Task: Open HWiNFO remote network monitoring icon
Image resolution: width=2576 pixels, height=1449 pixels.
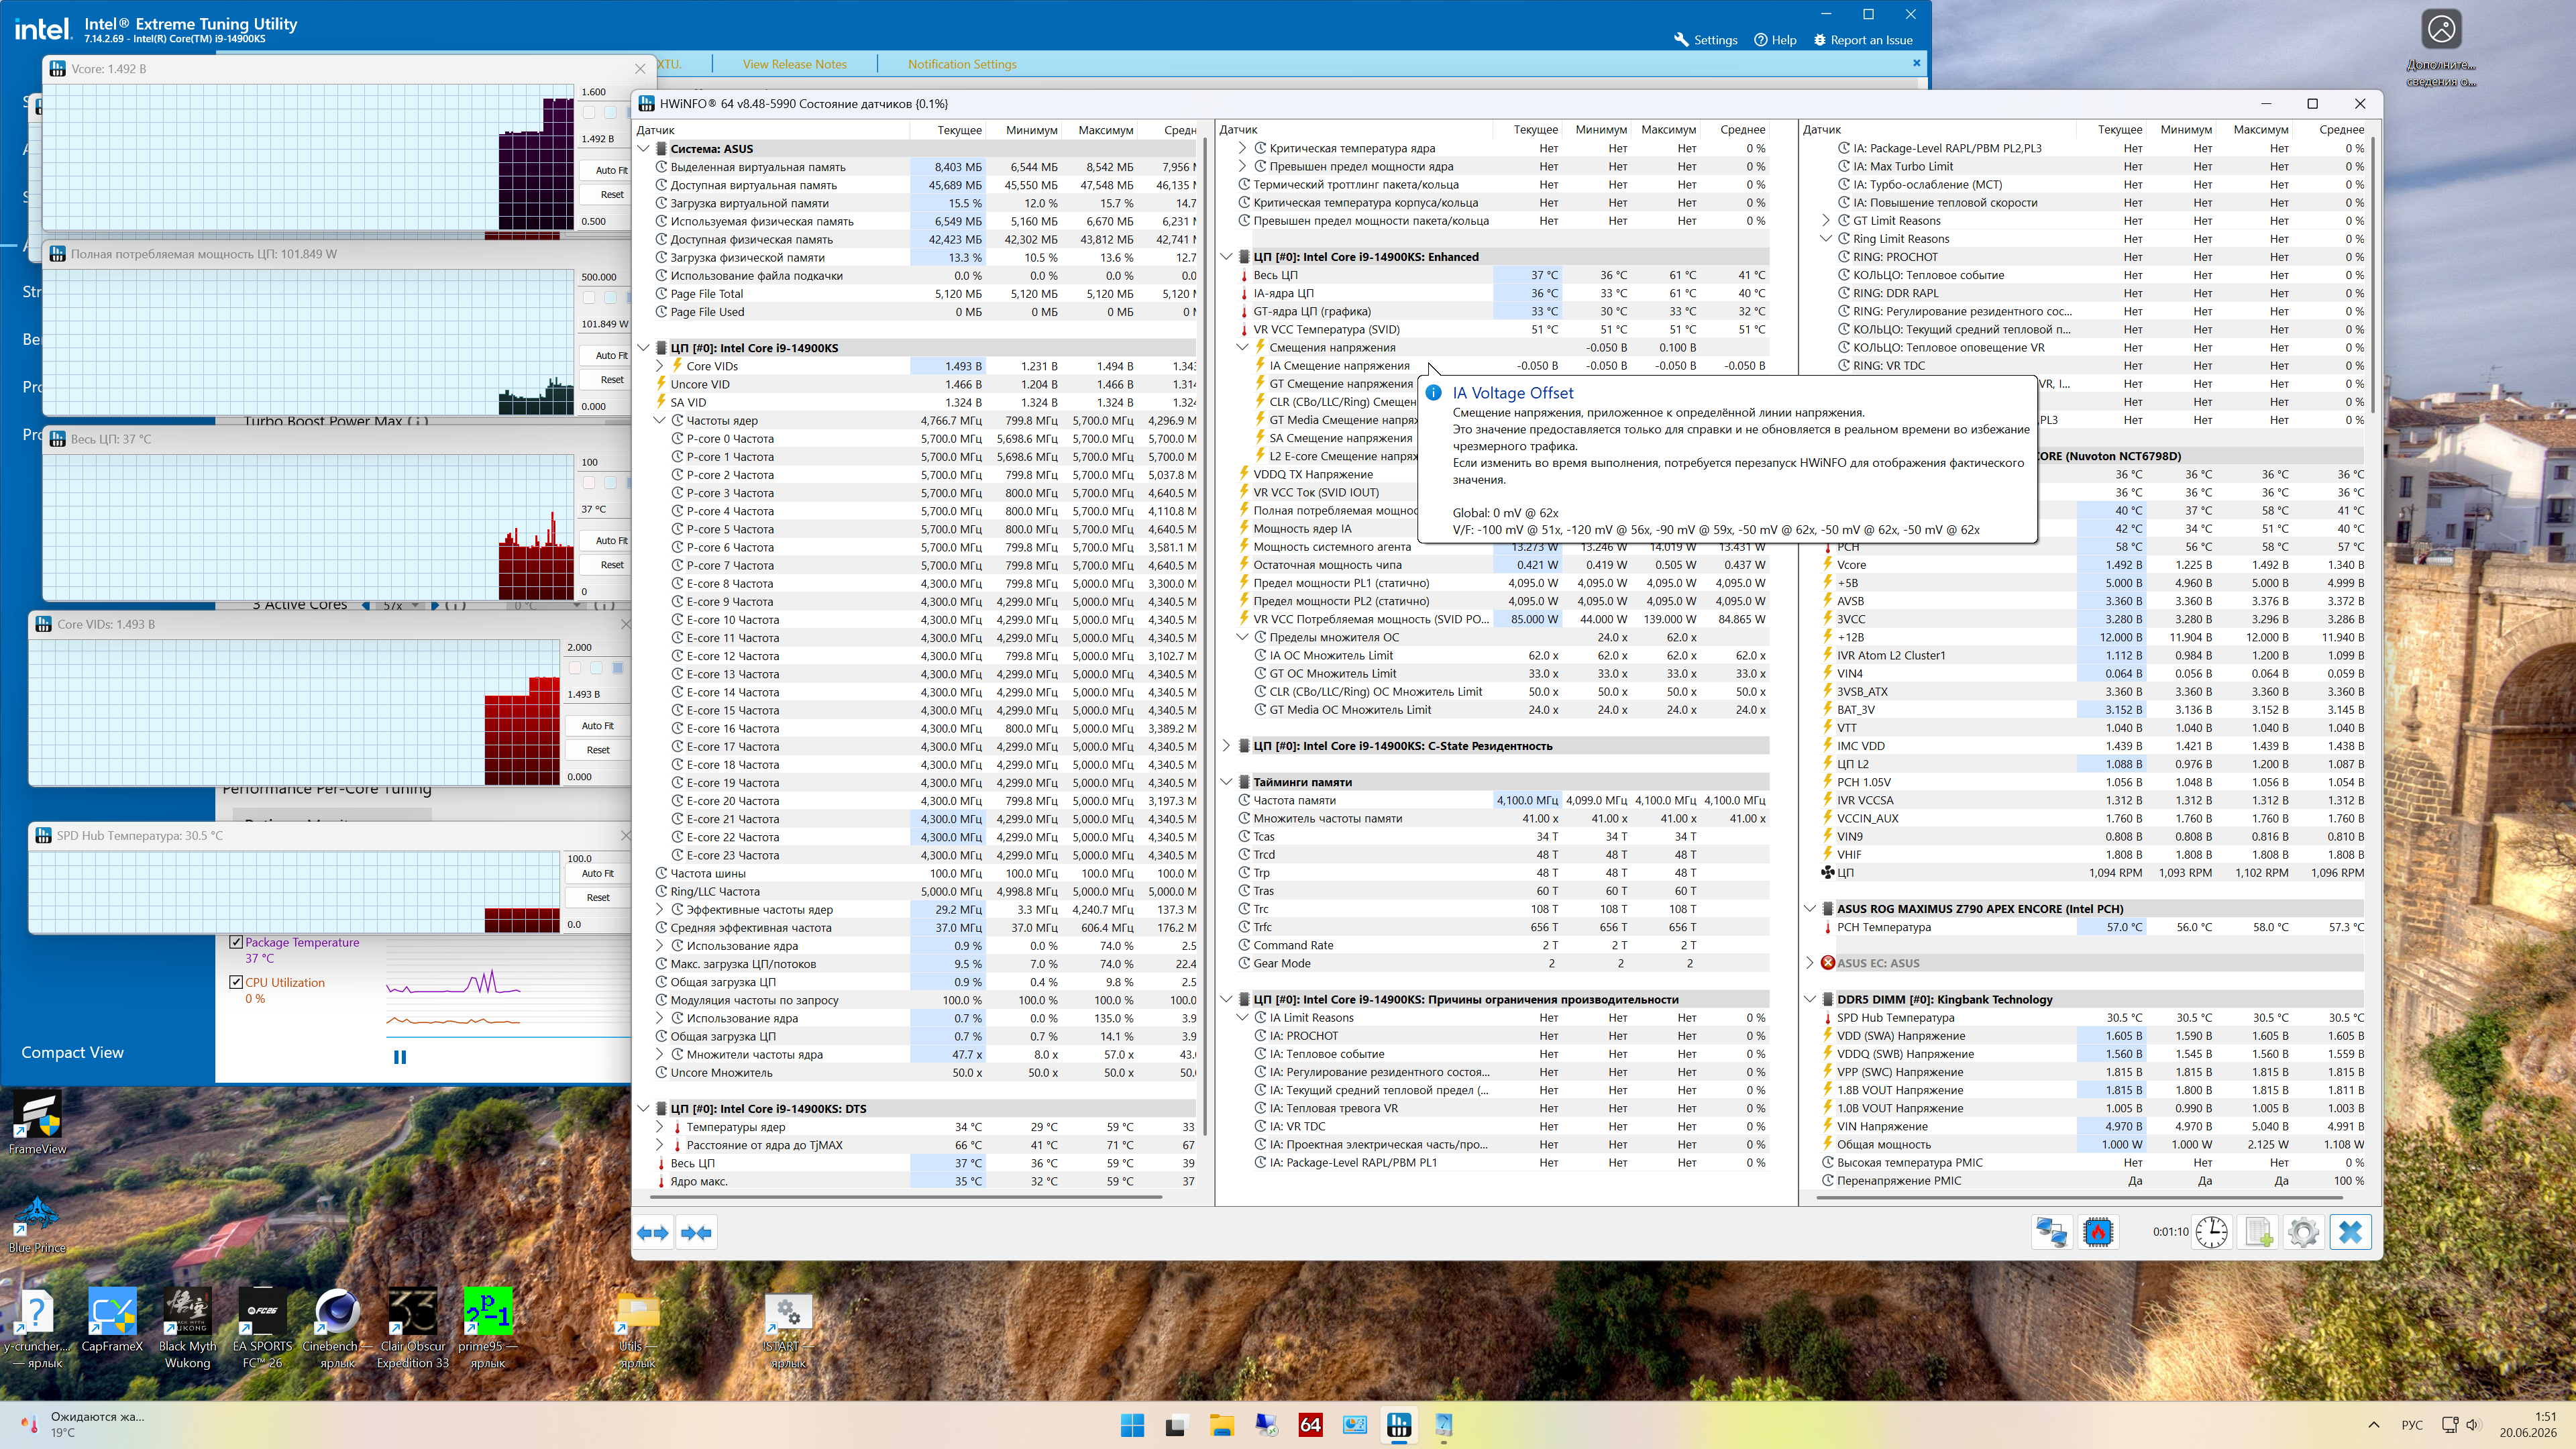Action: pyautogui.click(x=2051, y=1232)
